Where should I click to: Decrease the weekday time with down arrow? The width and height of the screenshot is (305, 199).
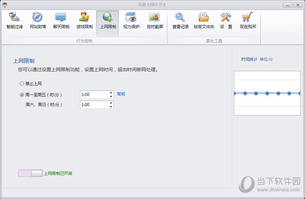(111, 96)
